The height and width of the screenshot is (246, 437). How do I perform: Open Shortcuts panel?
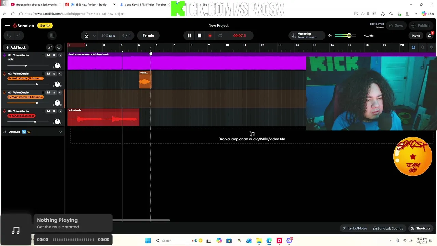tap(421, 228)
